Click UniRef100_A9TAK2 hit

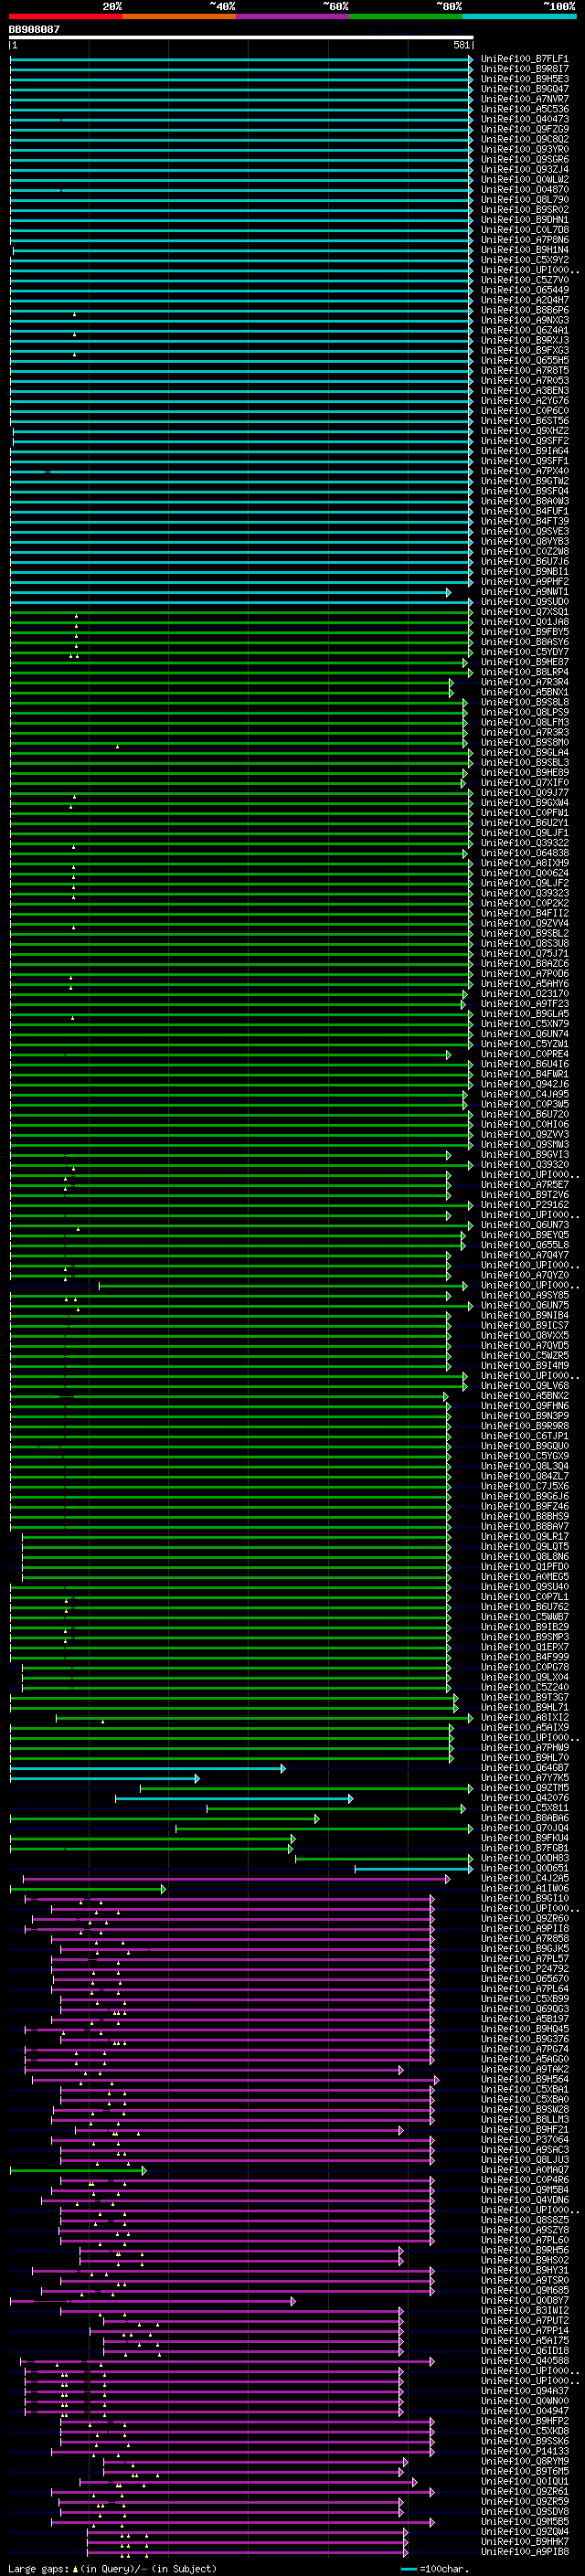pyautogui.click(x=525, y=2068)
